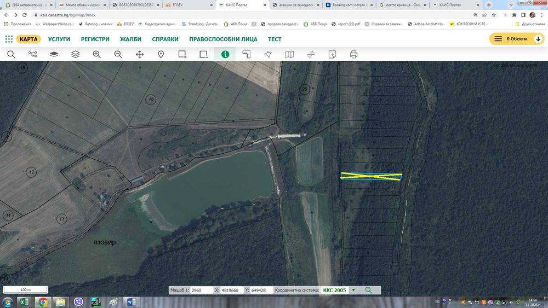Viewport: 548px width, 308px height.
Task: Open the Petel.bg - новини bookmark
Action: [x=95, y=24]
